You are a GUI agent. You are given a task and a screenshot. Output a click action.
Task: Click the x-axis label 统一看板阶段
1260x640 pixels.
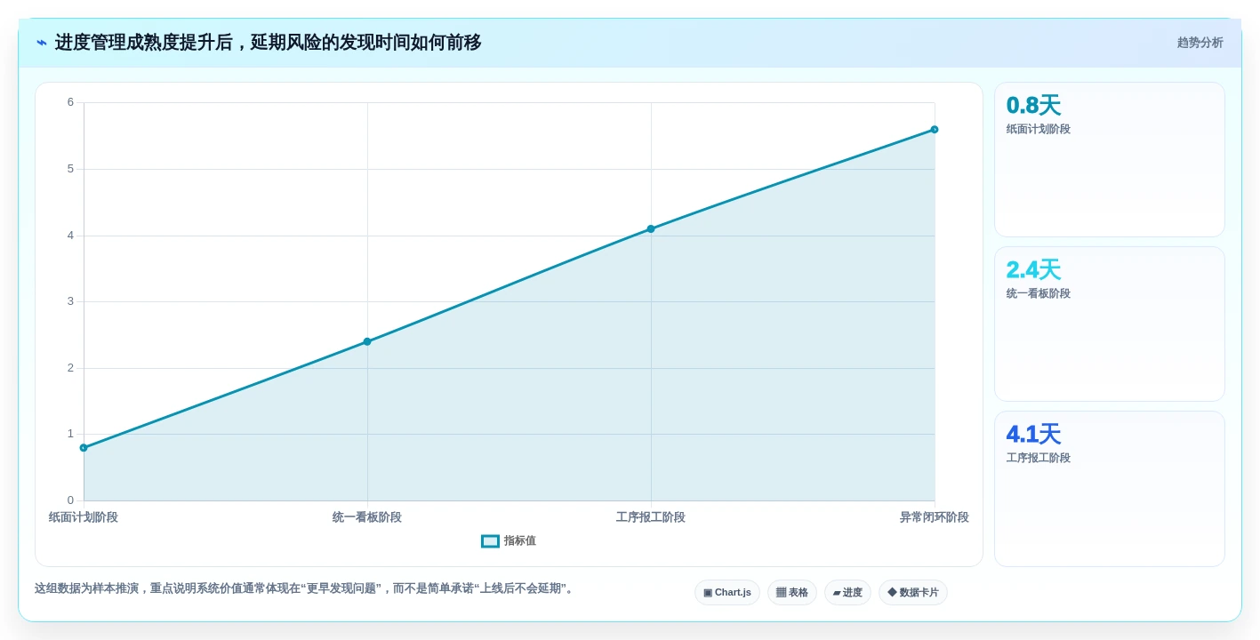367,517
